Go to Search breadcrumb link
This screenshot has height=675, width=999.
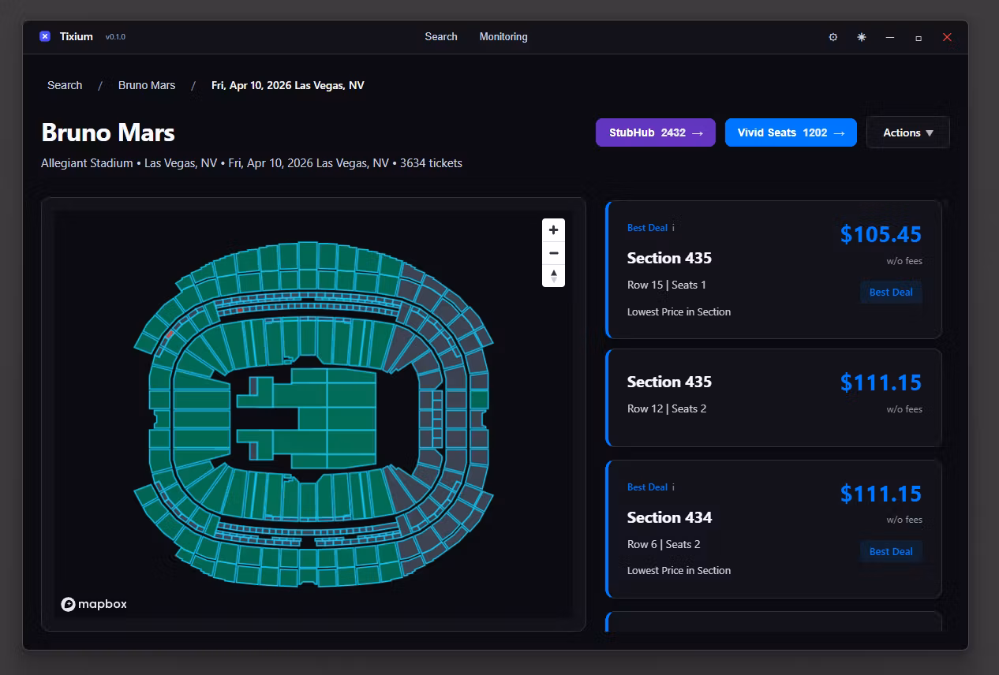point(65,85)
